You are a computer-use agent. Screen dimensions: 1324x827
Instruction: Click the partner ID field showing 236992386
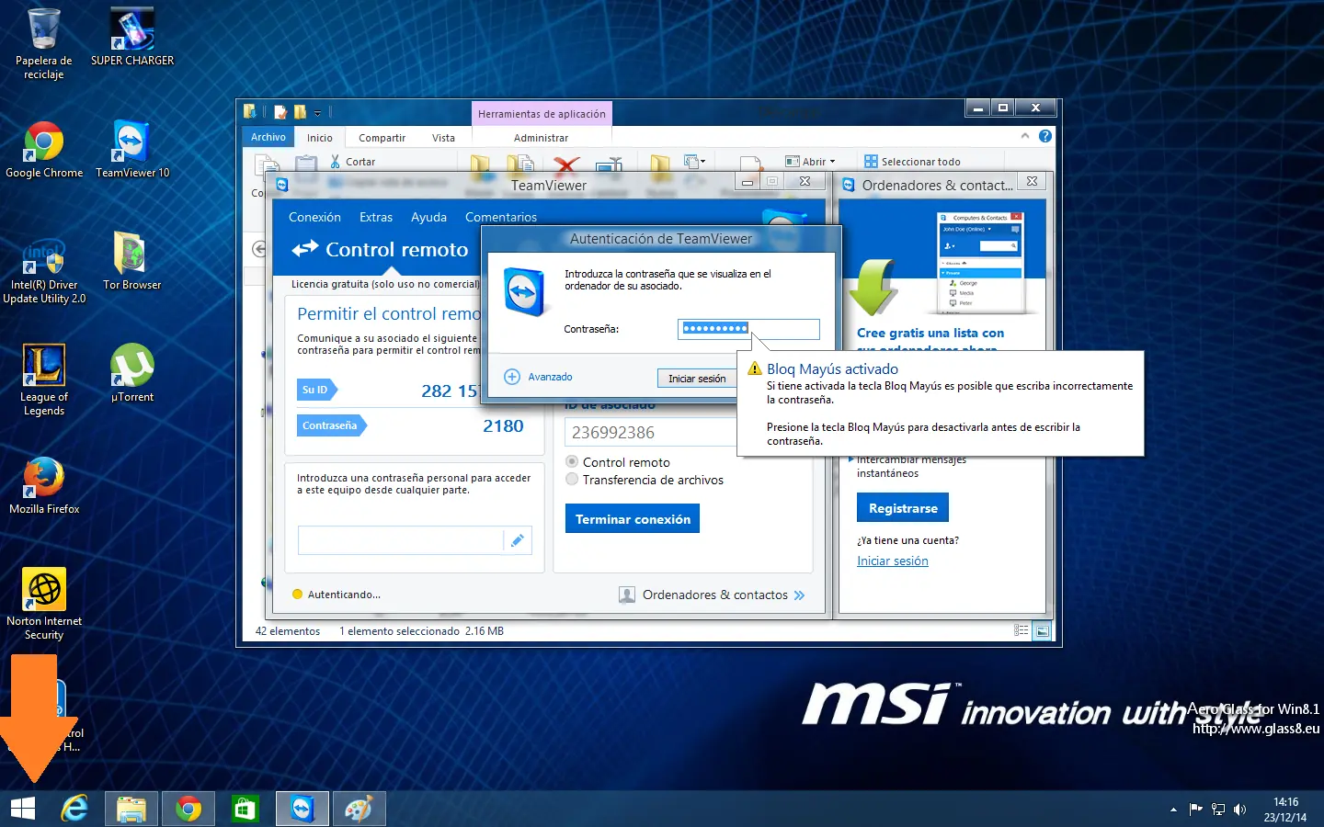[x=651, y=432]
